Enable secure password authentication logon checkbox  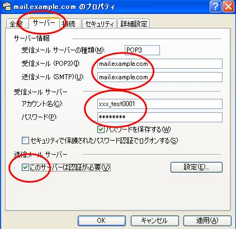point(25,141)
